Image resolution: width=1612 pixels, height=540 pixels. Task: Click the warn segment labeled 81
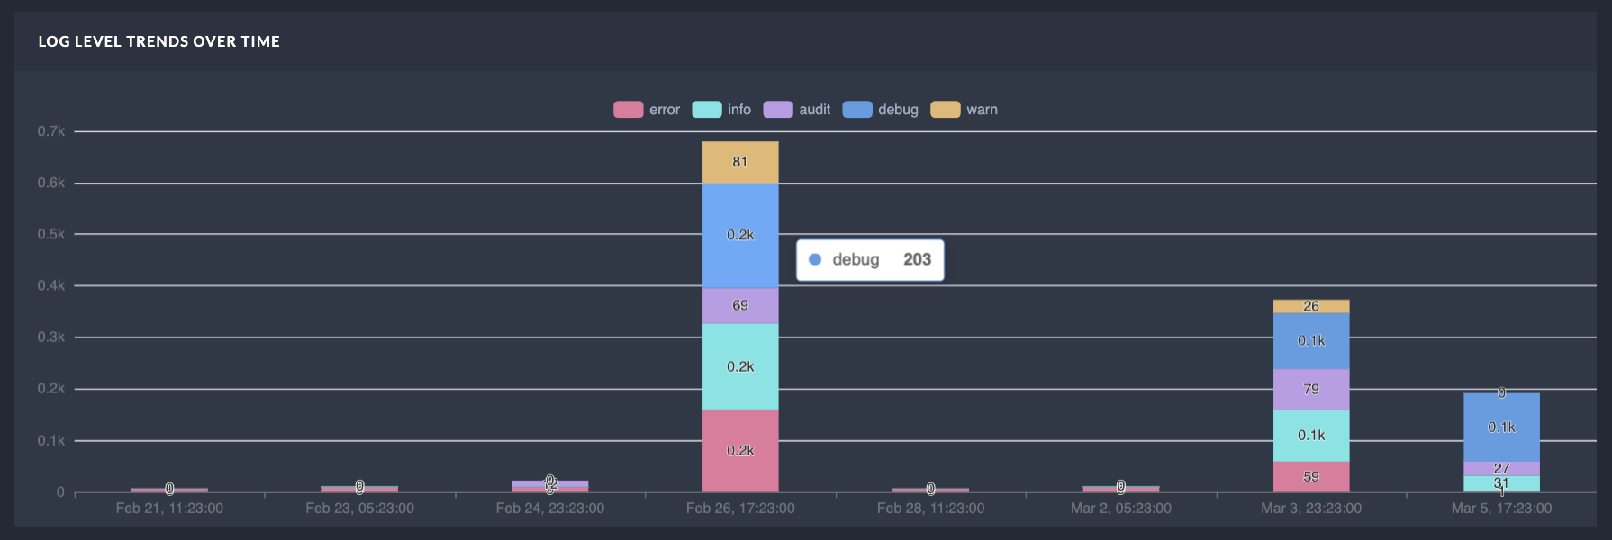(x=740, y=163)
